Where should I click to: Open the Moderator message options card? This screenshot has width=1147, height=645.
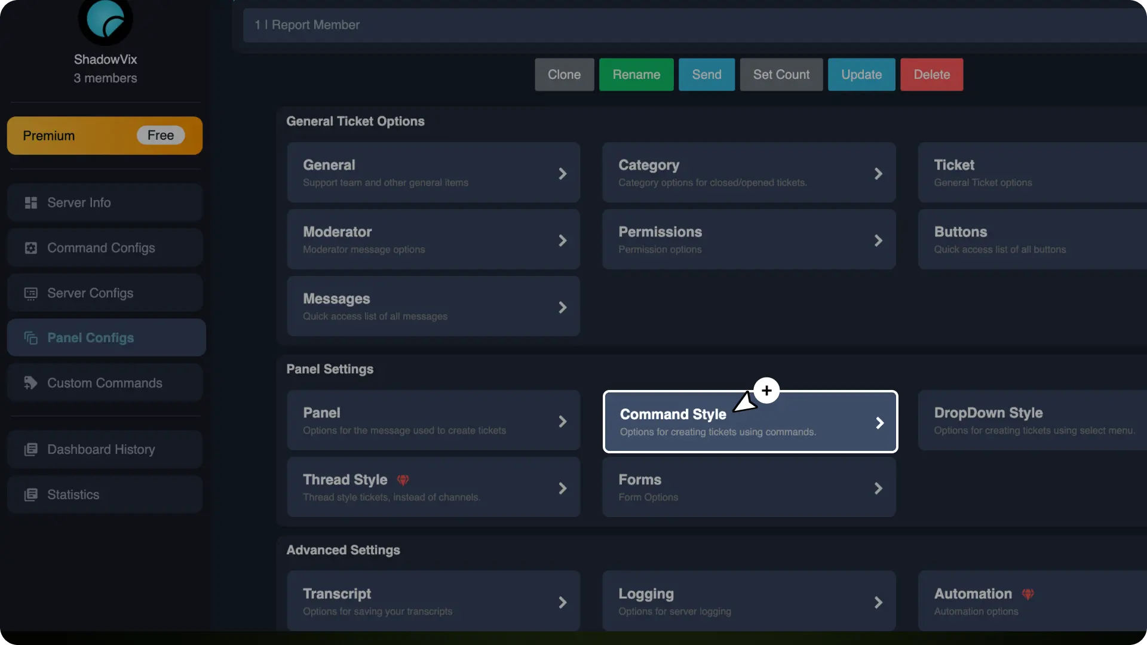(433, 239)
